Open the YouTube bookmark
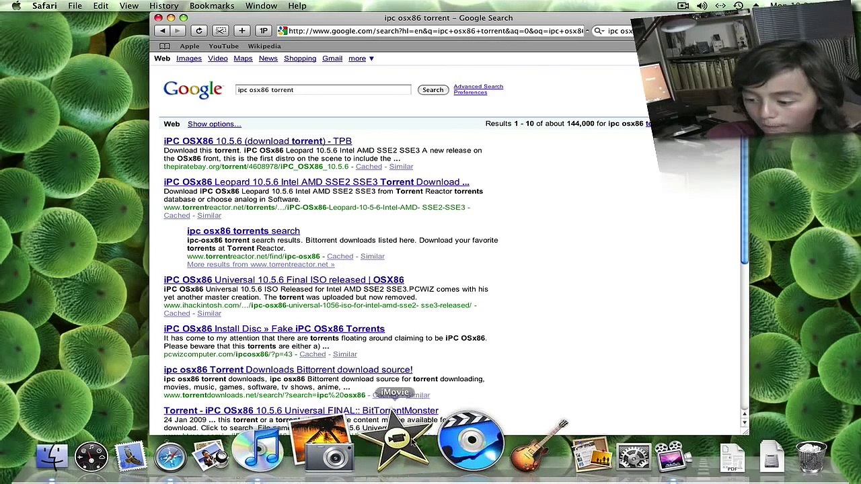Image resolution: width=861 pixels, height=484 pixels. 223,46
